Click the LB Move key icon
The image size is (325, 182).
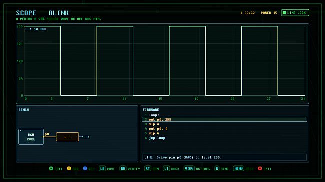(102, 169)
